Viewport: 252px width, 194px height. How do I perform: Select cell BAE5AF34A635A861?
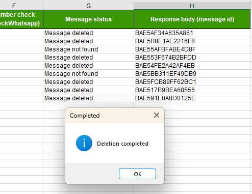click(x=192, y=33)
